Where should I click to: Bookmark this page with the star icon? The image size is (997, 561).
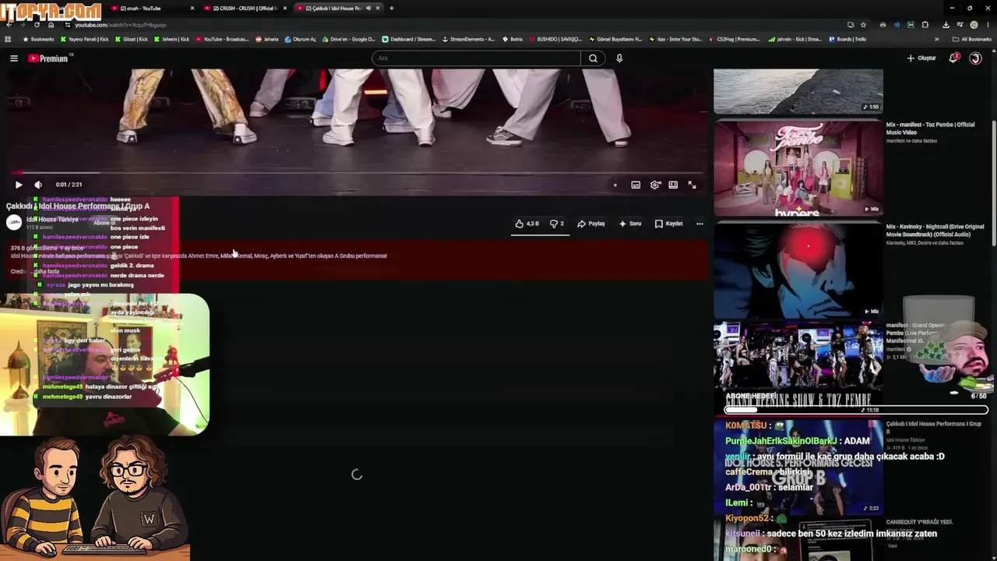tap(863, 25)
